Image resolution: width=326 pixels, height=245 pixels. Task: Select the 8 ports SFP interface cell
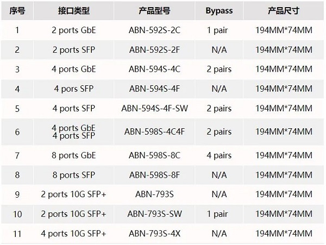point(74,175)
